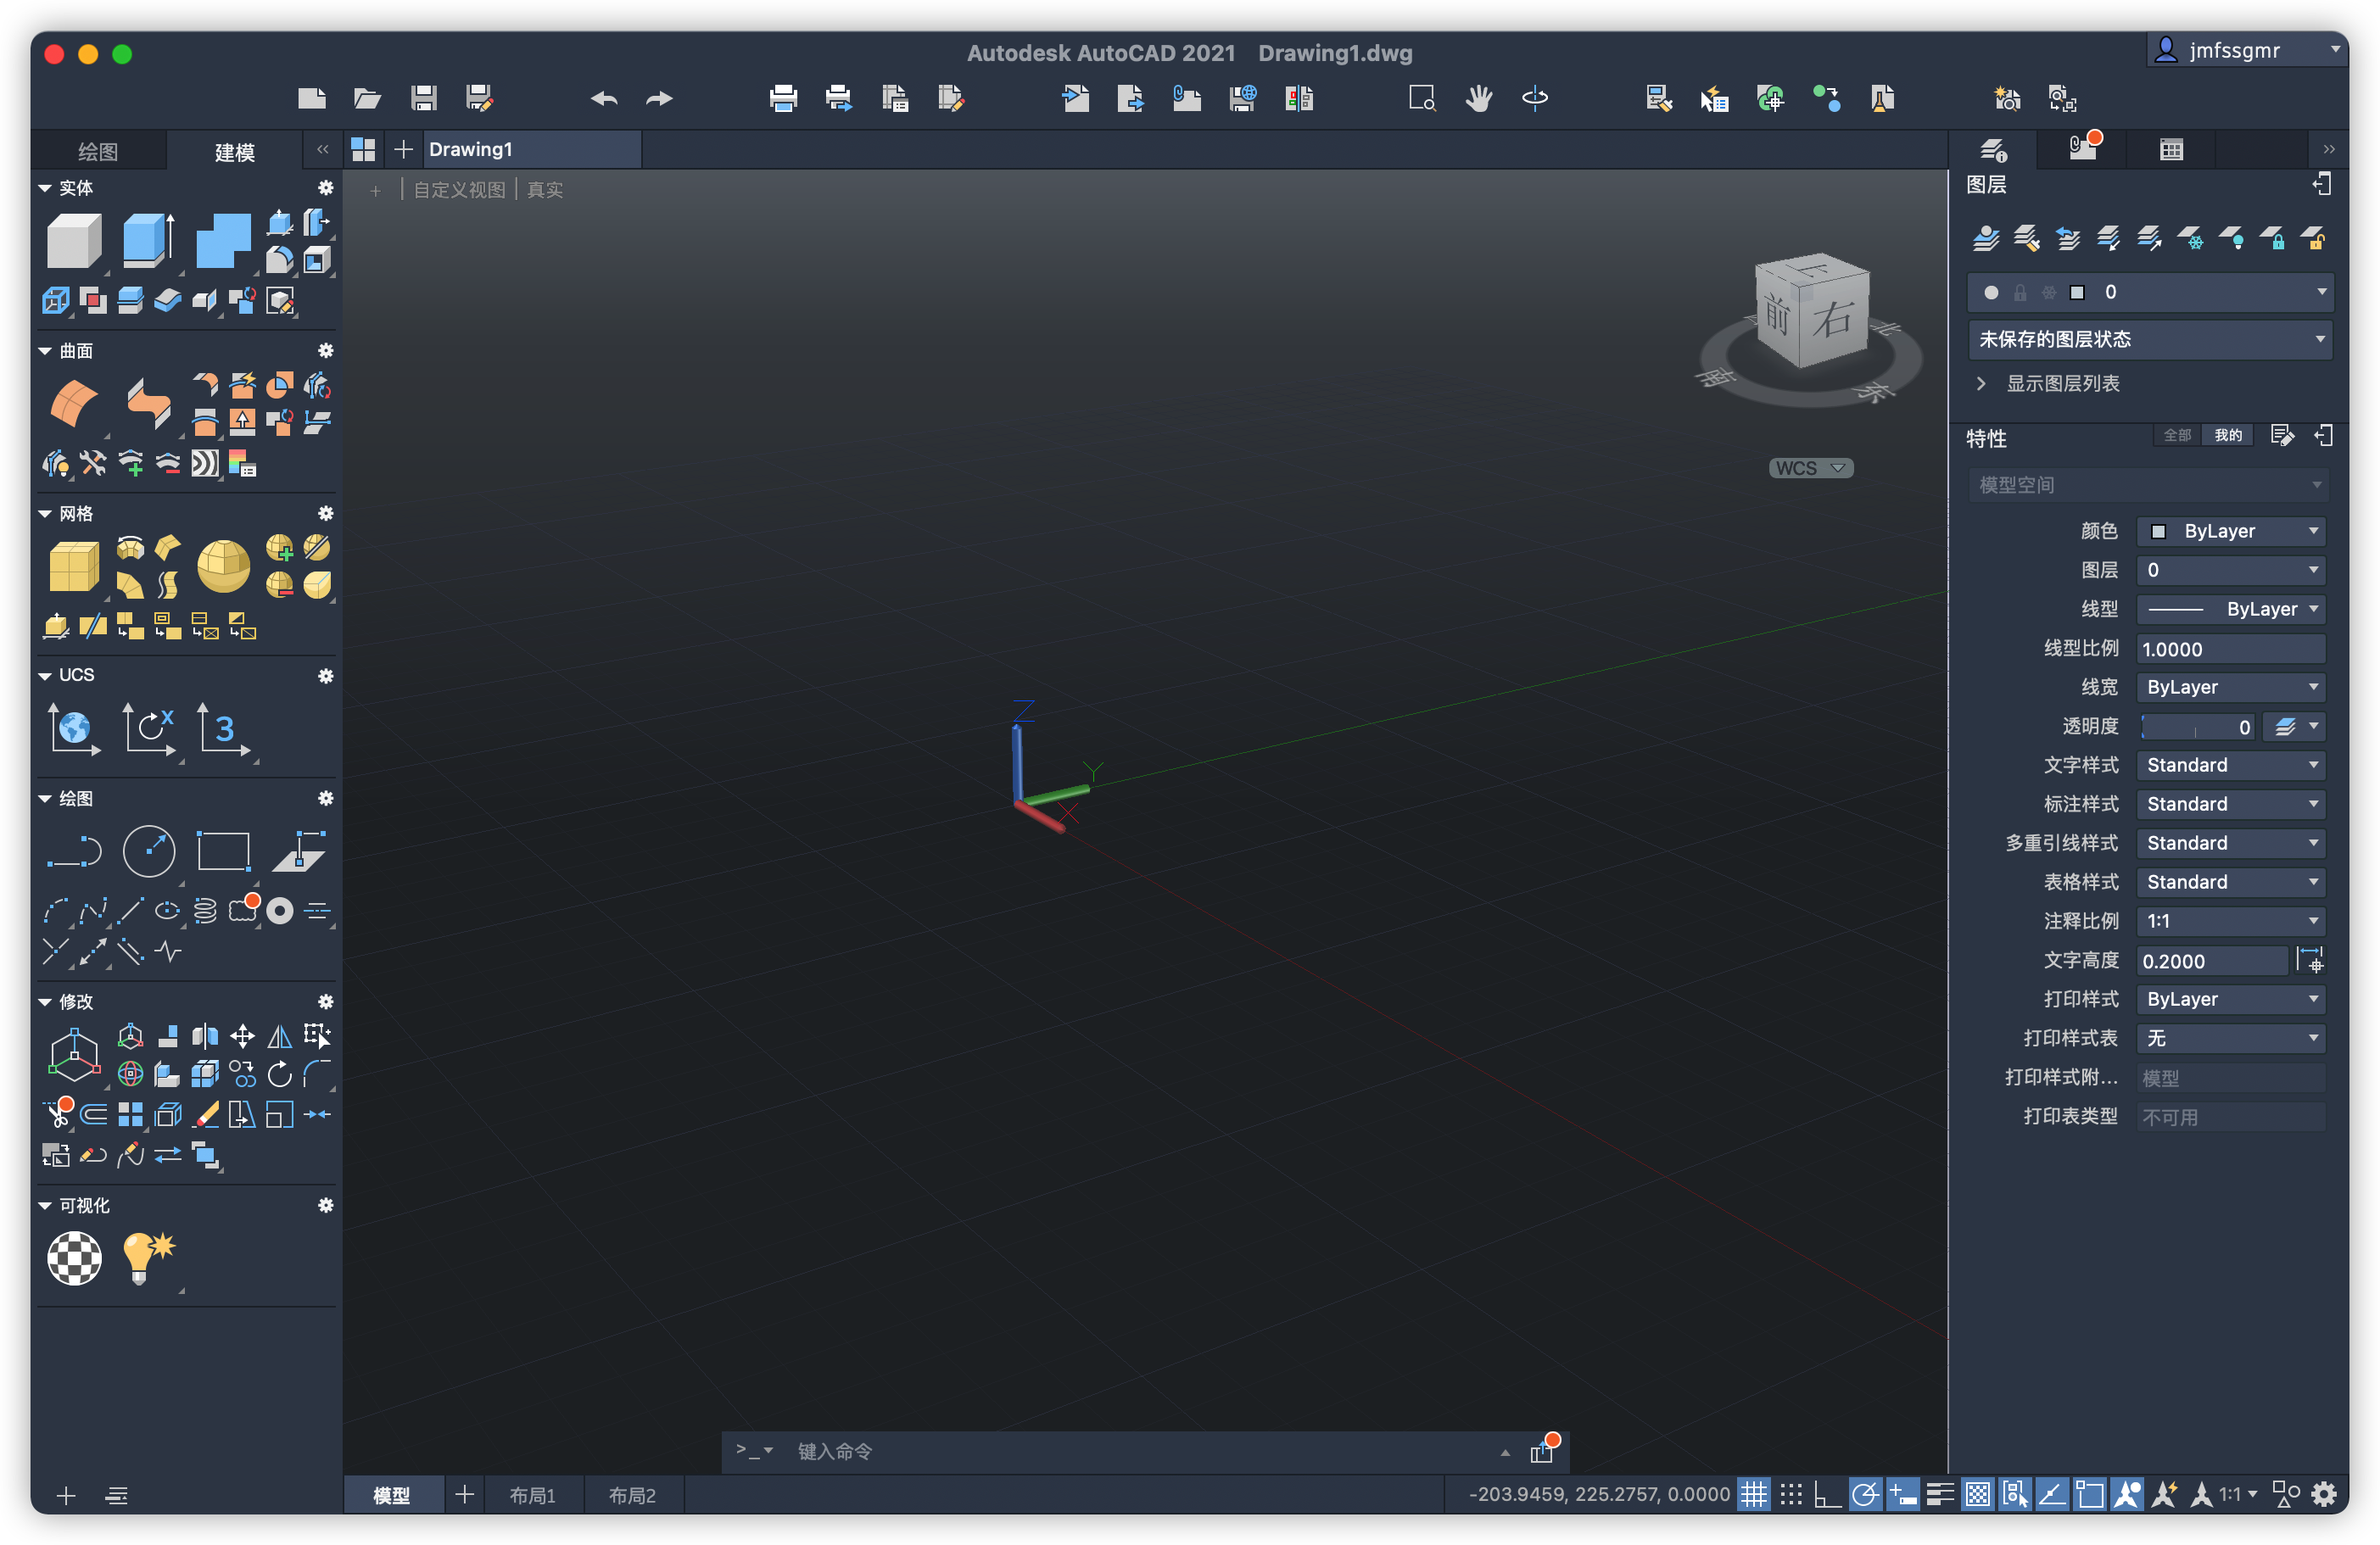Screen dimensions: 2380x1545
Task: Open the unsaved layer state dropdown
Action: (x=2150, y=339)
